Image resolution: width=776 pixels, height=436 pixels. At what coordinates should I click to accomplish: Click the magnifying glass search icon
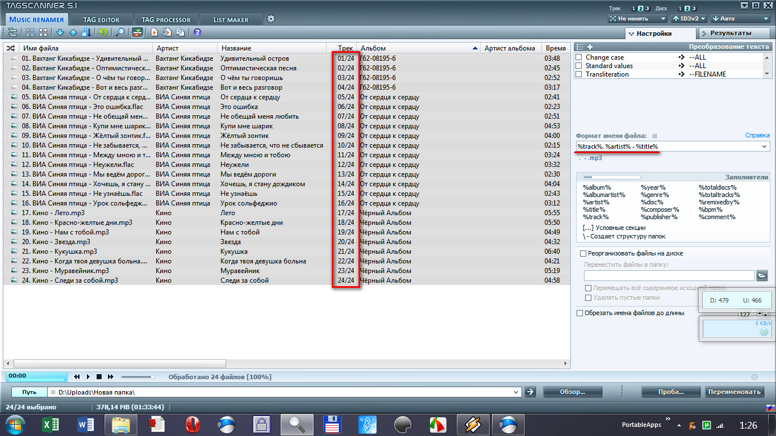click(x=120, y=32)
